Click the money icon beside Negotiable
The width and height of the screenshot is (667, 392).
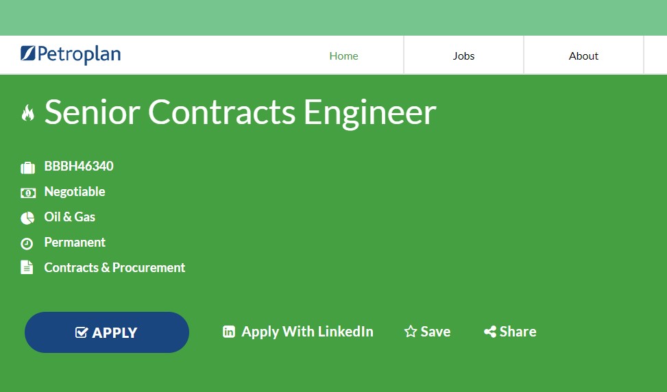click(27, 193)
